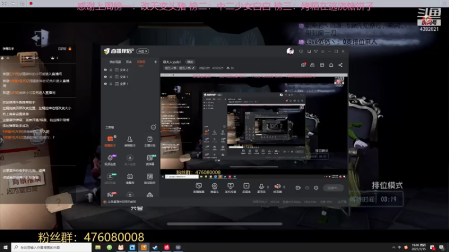Edit the 第五人格 category tag
This screenshot has height=252, width=449.
point(180,68)
